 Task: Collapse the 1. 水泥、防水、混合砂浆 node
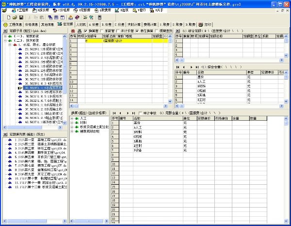[10, 45]
